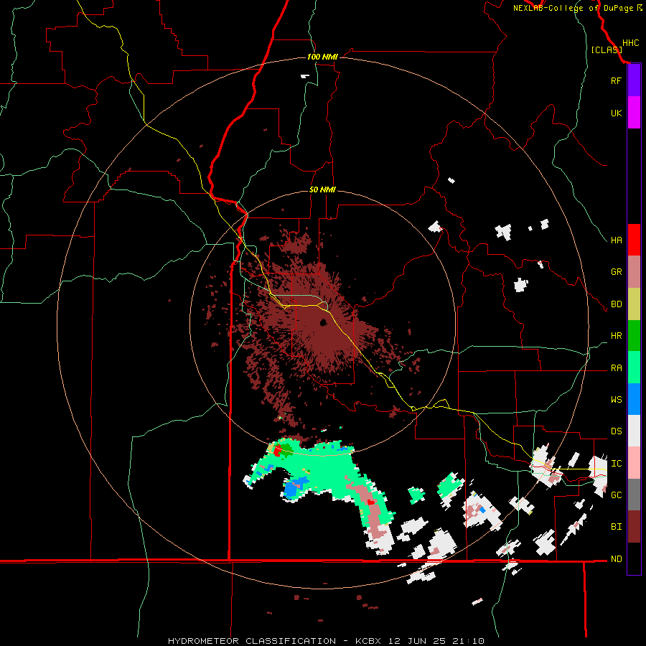Click the Hydrometeor Classification KCBX title text

[326, 641]
